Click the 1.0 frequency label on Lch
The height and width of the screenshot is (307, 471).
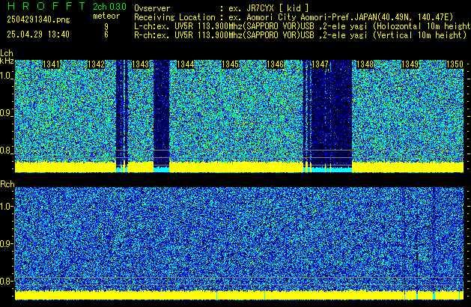(6, 76)
